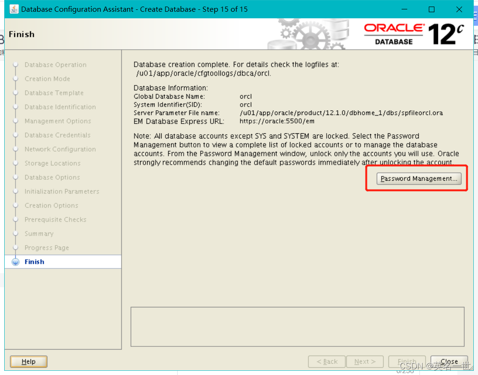Viewport: 478px width, 375px height.
Task: Click the Help button
Action: [28, 361]
